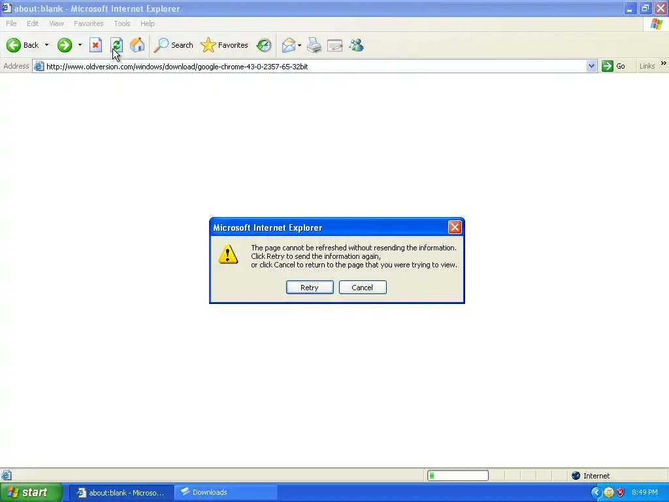Expand the Forward history dropdown arrow

click(80, 45)
